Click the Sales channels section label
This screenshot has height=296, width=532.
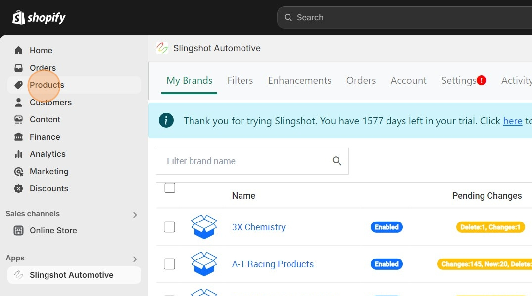click(33, 214)
